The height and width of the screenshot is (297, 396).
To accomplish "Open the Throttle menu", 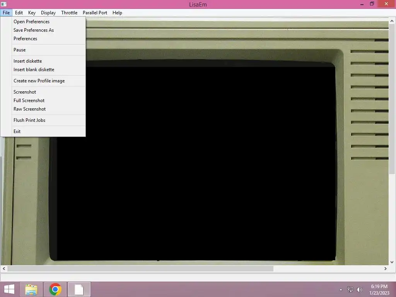I will [69, 13].
